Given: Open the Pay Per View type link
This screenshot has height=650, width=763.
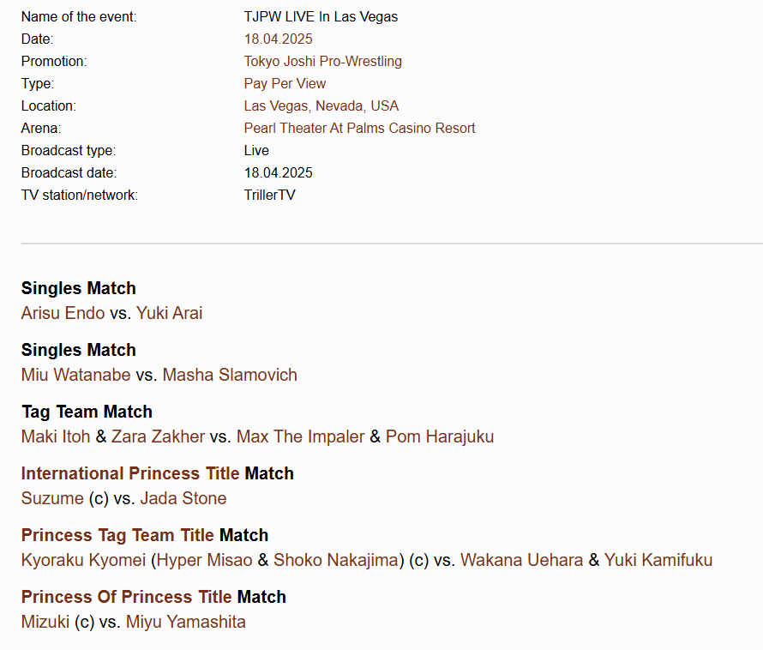Looking at the screenshot, I should point(285,83).
